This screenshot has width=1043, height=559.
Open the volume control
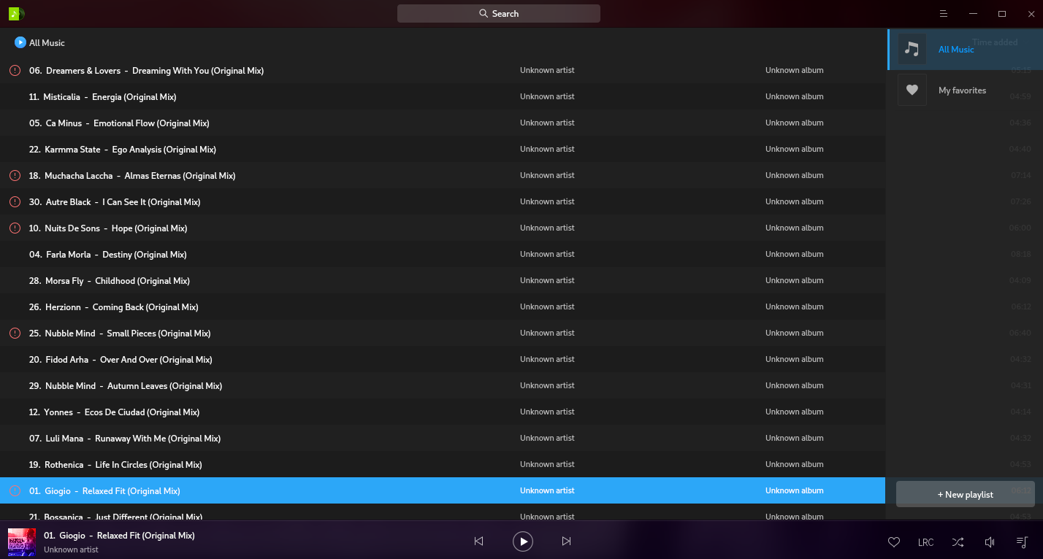pyautogui.click(x=990, y=542)
